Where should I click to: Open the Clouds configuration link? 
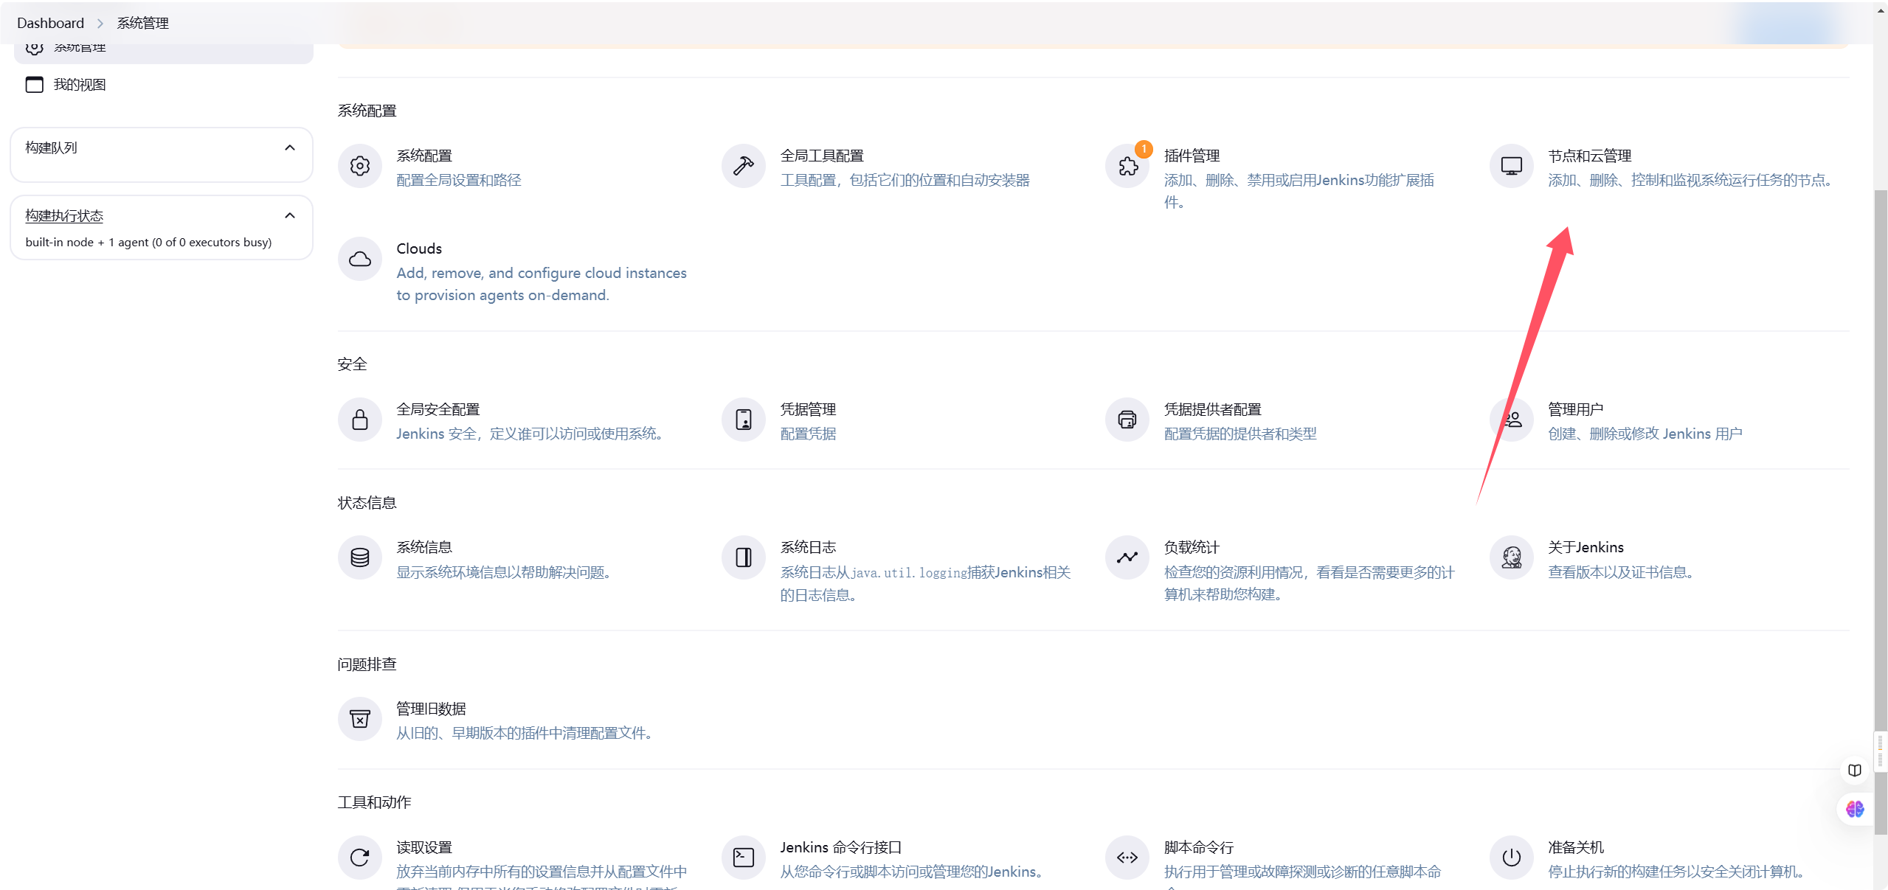[419, 248]
